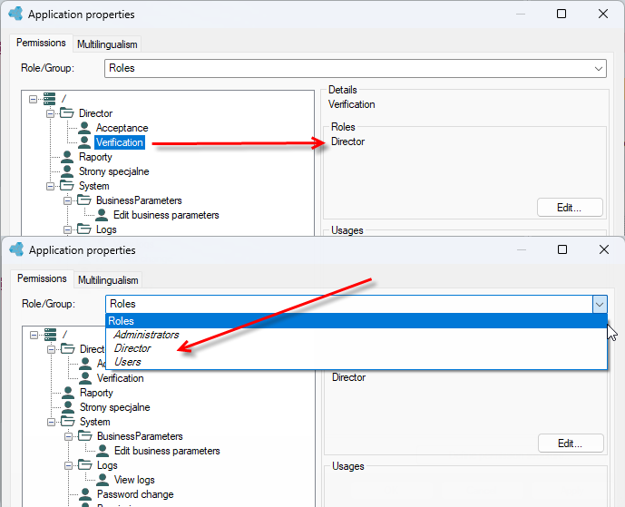Collapse the root node in lower window tree
Viewport: 625px width, 507px height.
[x=34, y=335]
